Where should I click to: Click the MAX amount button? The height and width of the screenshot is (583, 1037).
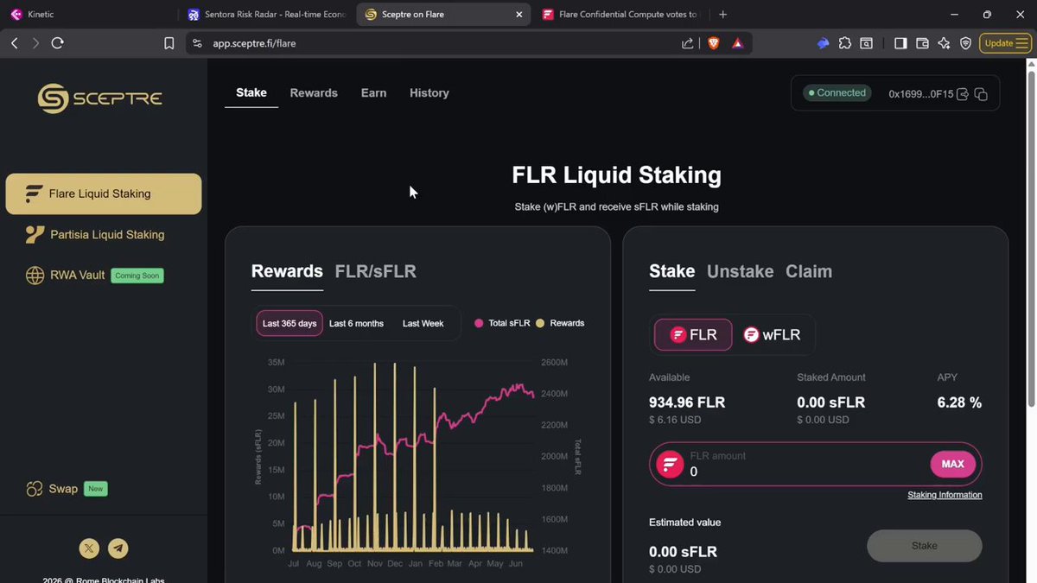tap(952, 465)
